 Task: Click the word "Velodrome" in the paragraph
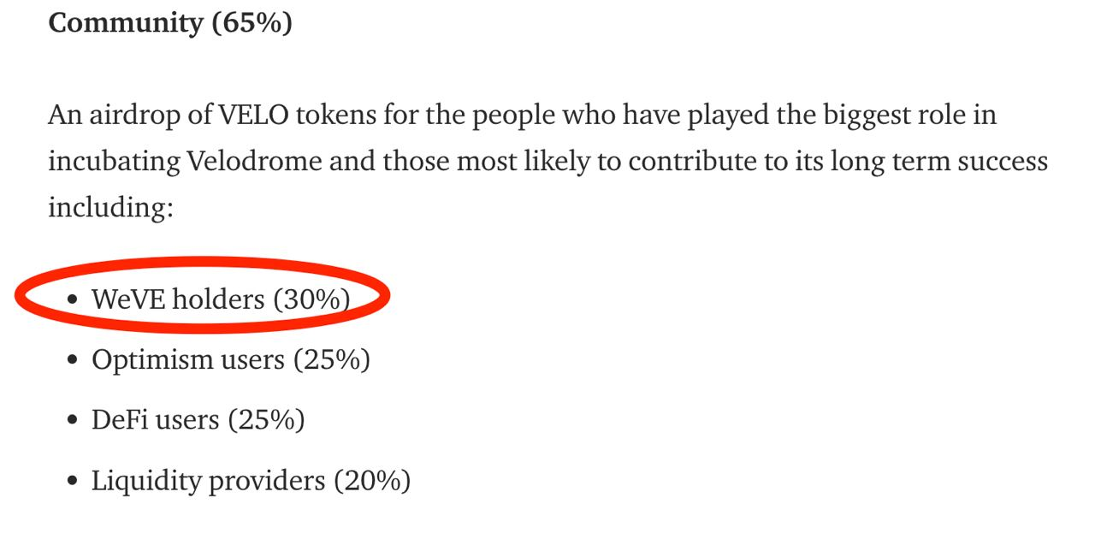coord(253,161)
